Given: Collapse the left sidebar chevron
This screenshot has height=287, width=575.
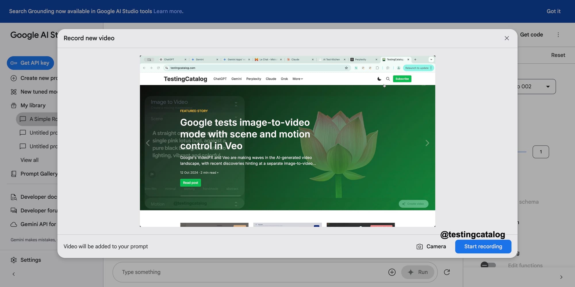Looking at the screenshot, I should 14,274.
